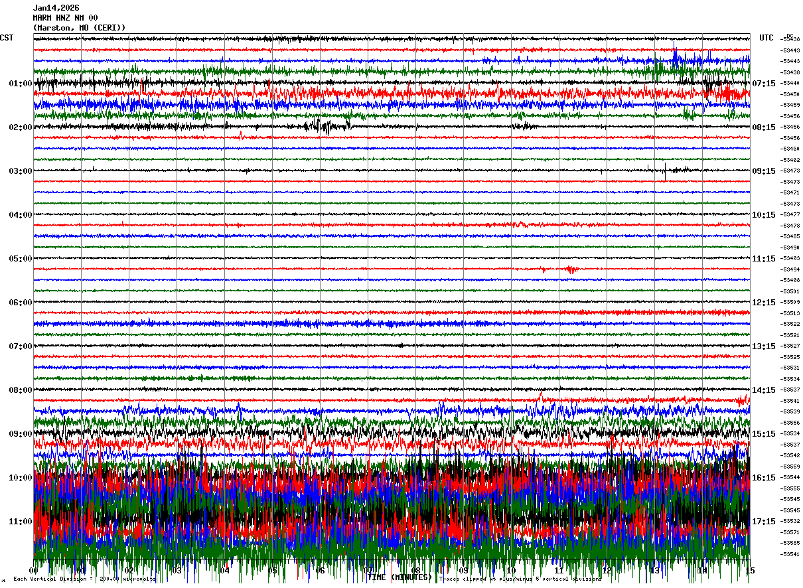Click the DC offset value -53522
The width and height of the screenshot is (803, 588).
[x=790, y=324]
